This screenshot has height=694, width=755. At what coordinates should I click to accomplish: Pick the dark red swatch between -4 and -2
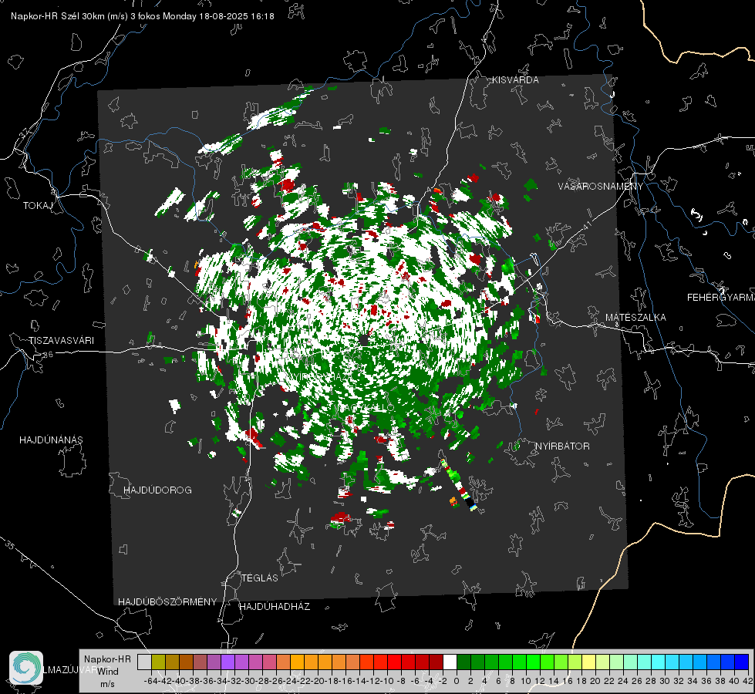[436, 662]
